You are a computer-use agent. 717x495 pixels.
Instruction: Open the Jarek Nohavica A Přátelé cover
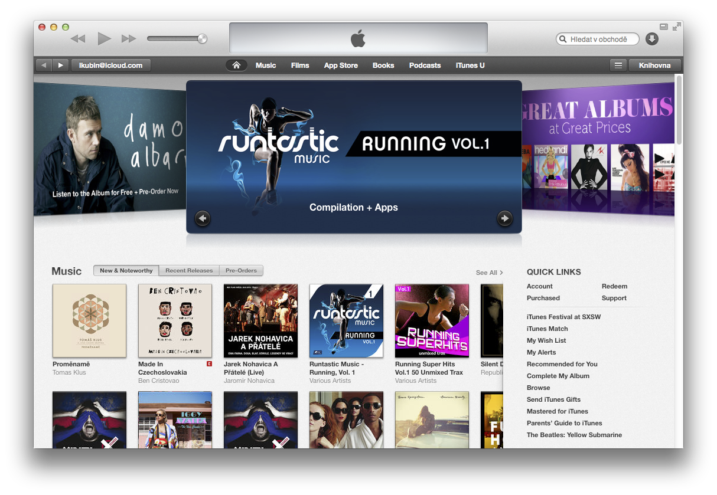260,321
